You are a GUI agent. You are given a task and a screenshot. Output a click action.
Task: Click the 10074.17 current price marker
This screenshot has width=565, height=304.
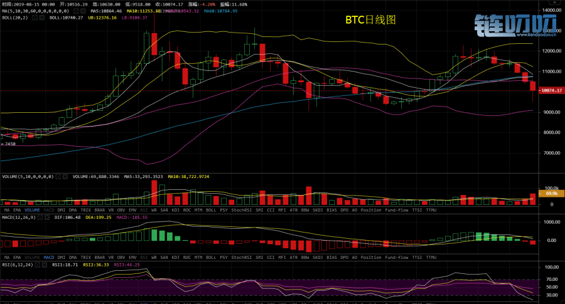tap(550, 90)
